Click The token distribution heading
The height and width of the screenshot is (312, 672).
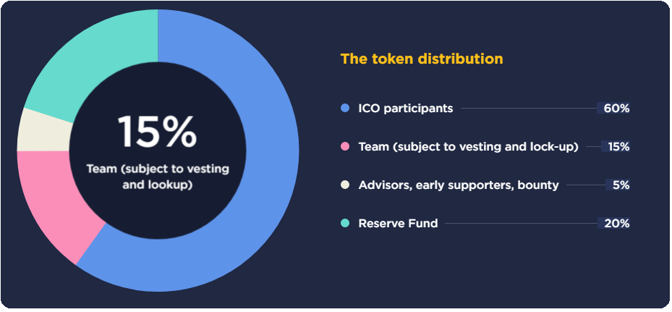coord(422,59)
